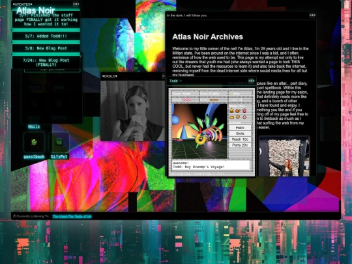Click the 'Todd: Buy Ozwomp's Voyage!' message box
Screen dimensions: 352x264
coord(211,165)
